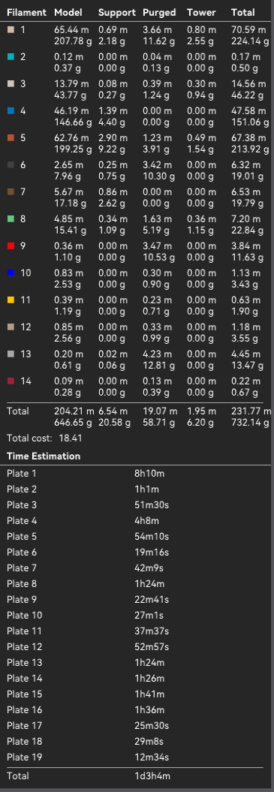Image resolution: width=274 pixels, height=792 pixels.
Task: Select the Plate 2 row
Action: (x=135, y=489)
